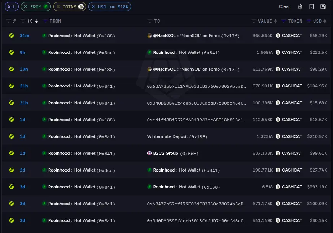Click CASHCAT coin icon in $99.61K row
The height and width of the screenshot is (233, 333).
(x=278, y=153)
